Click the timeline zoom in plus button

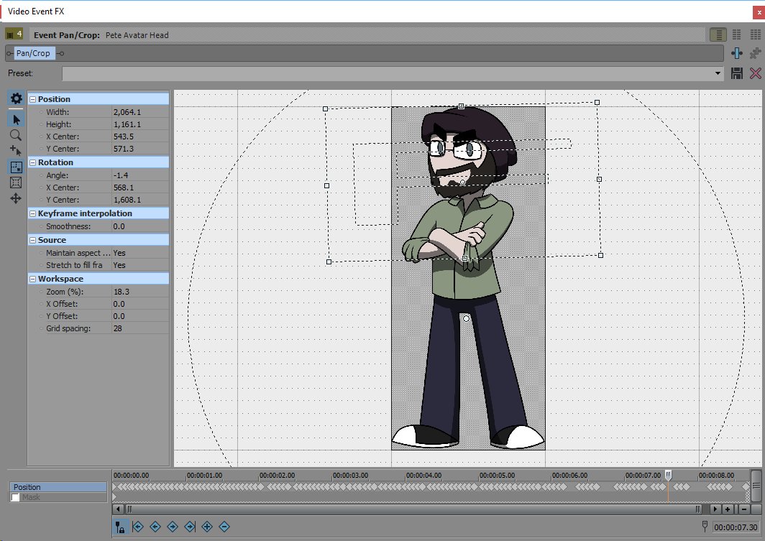tap(728, 509)
